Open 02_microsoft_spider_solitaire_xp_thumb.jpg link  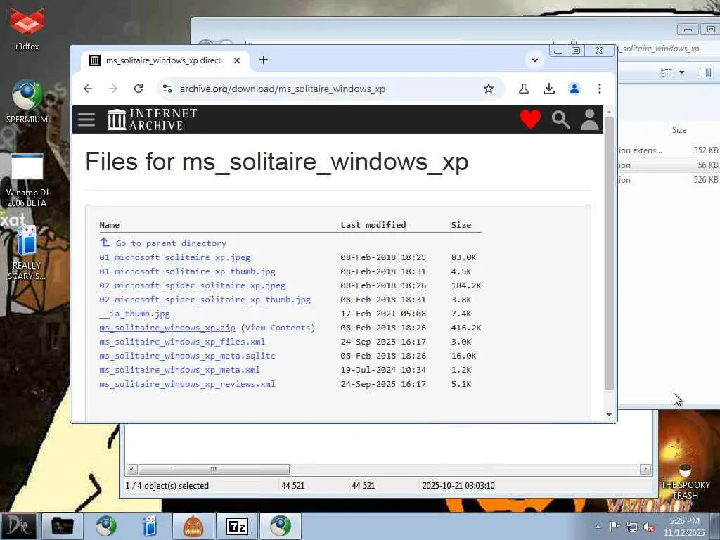pyautogui.click(x=205, y=300)
